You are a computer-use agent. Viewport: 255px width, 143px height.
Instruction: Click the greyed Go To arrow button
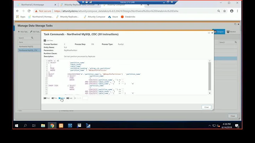78,98
